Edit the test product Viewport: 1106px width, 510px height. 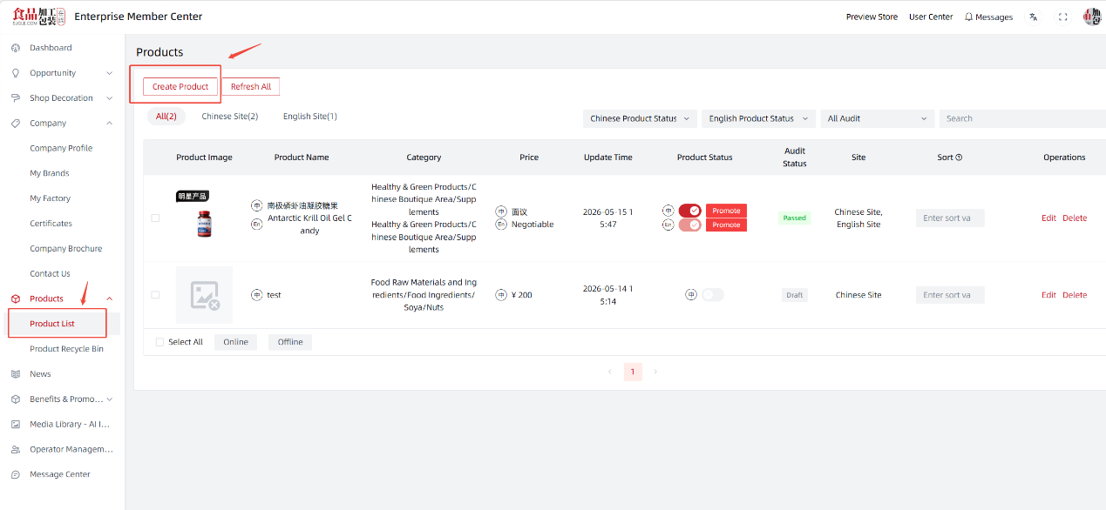point(1048,295)
